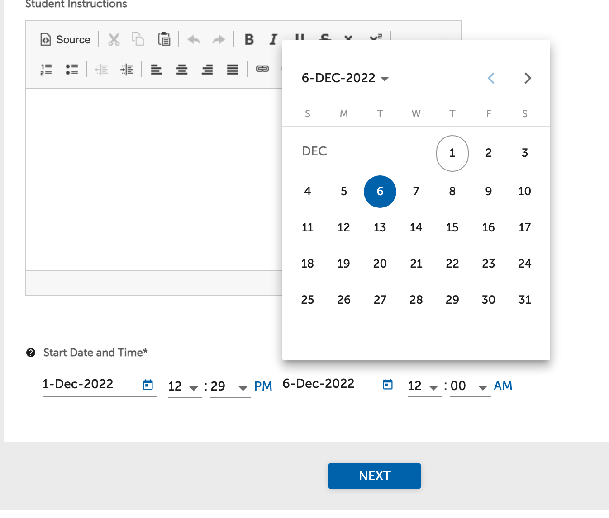Screen dimensions: 609x518
Task: Insert a numbered list
Action: 47,69
